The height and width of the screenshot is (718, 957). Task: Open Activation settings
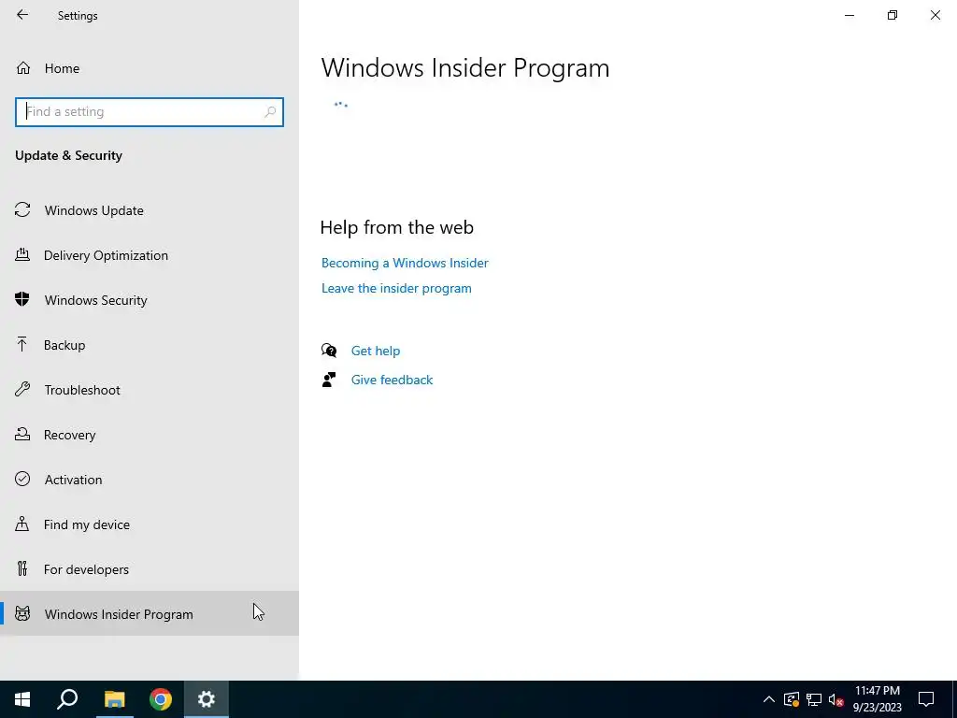click(x=150, y=480)
